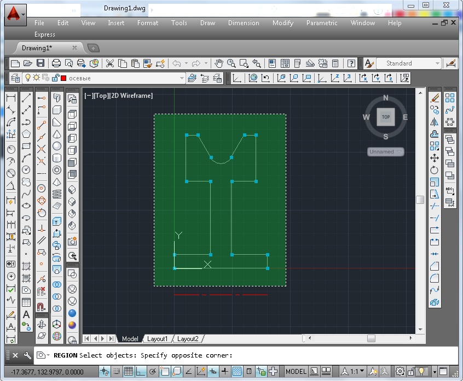Viewport: 463px width, 381px height.
Task: Toggle Ortho mode in status bar
Action: [140, 372]
